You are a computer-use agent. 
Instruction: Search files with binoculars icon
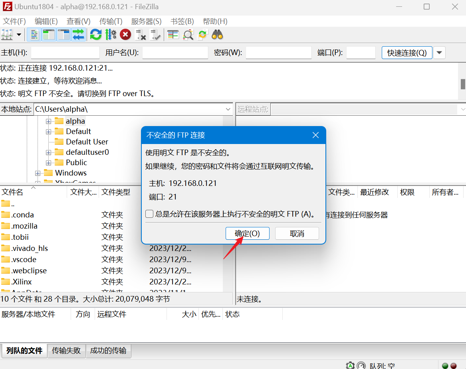(x=217, y=35)
